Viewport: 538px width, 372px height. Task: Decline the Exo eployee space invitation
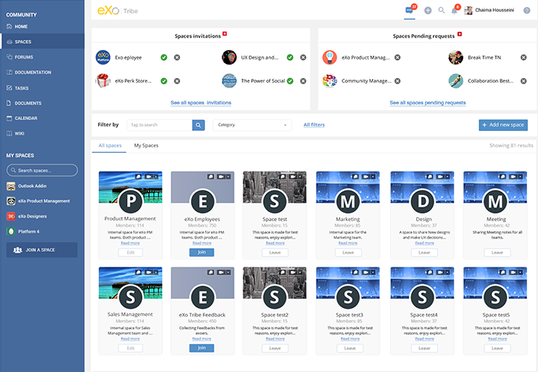coord(177,57)
